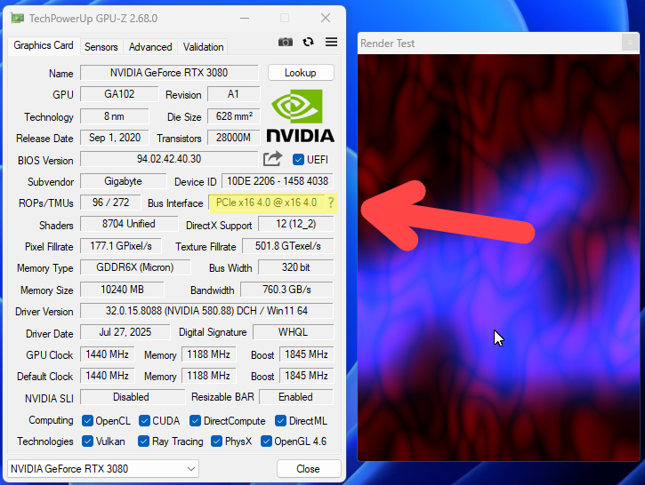Click the BIOS share/export arrow icon
This screenshot has width=645, height=485.
(273, 159)
